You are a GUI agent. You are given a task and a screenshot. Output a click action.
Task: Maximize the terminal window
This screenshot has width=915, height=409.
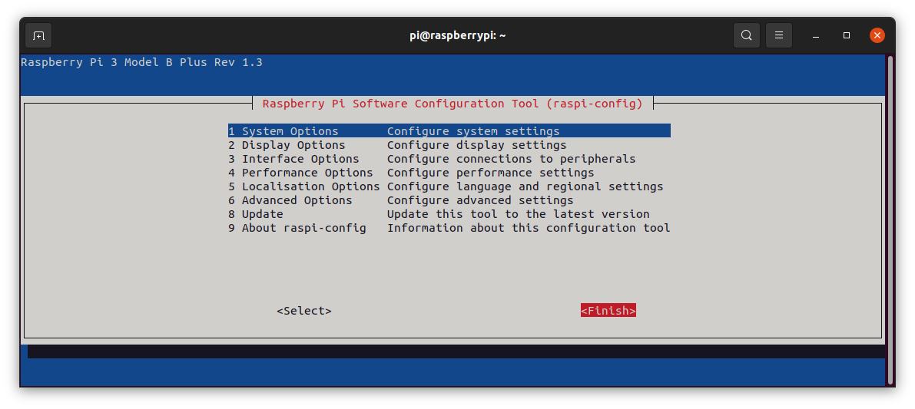[x=846, y=35]
